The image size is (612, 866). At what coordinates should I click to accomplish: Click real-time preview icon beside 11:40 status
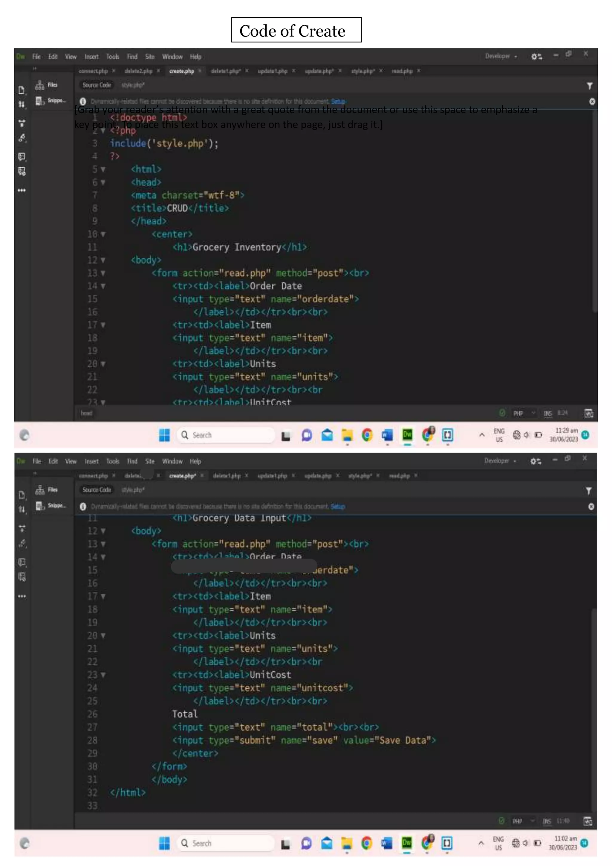[x=587, y=821]
